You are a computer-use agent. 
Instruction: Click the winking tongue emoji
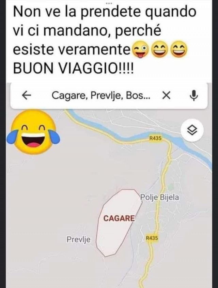140,49
